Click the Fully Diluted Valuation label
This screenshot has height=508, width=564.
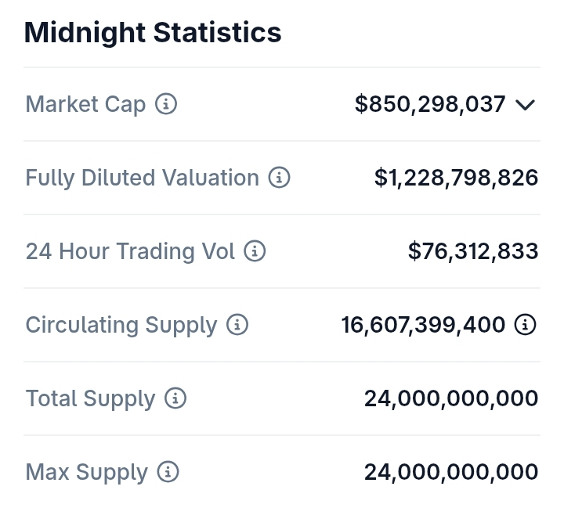[x=143, y=178]
